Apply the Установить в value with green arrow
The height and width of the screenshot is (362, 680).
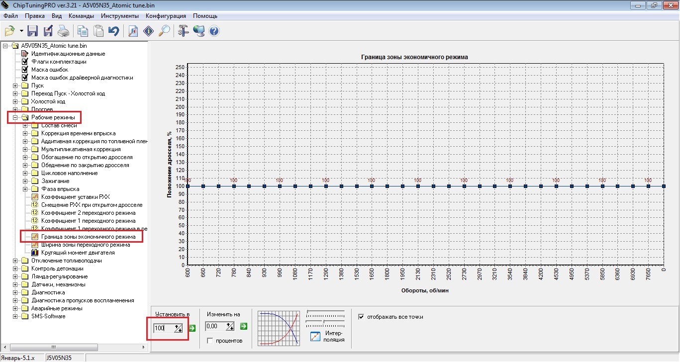(x=192, y=327)
